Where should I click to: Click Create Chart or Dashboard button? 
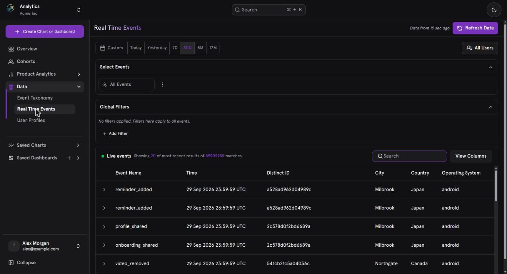(45, 32)
